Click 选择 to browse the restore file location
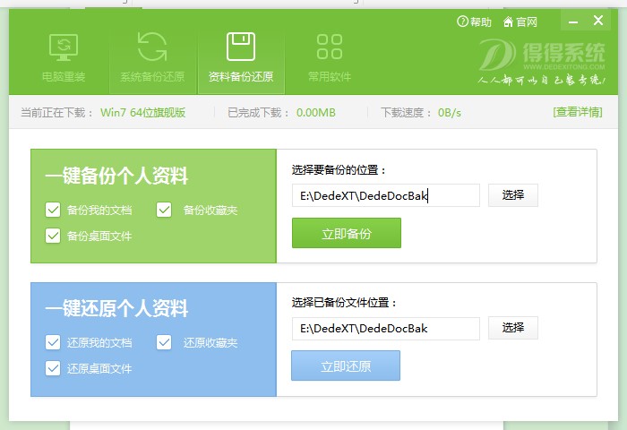 (x=512, y=328)
